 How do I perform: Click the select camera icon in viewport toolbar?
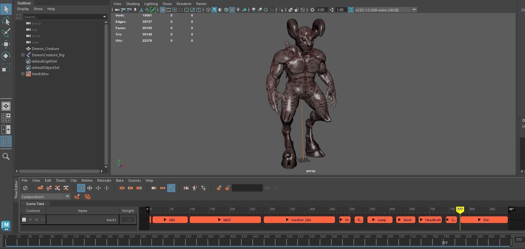[x=117, y=10]
